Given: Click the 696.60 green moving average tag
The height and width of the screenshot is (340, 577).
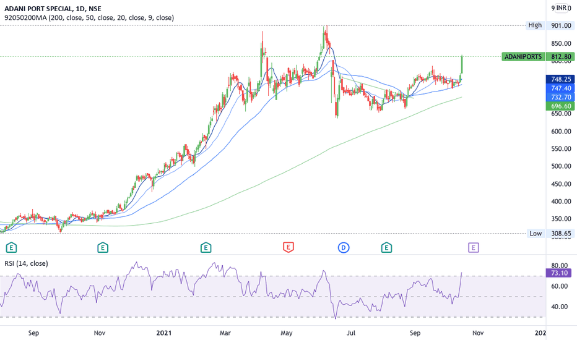Looking at the screenshot, I should tap(561, 106).
